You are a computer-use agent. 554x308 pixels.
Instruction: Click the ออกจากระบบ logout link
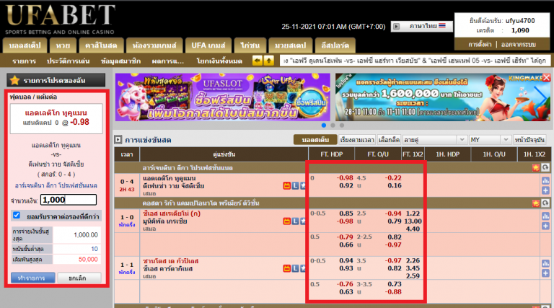click(519, 45)
